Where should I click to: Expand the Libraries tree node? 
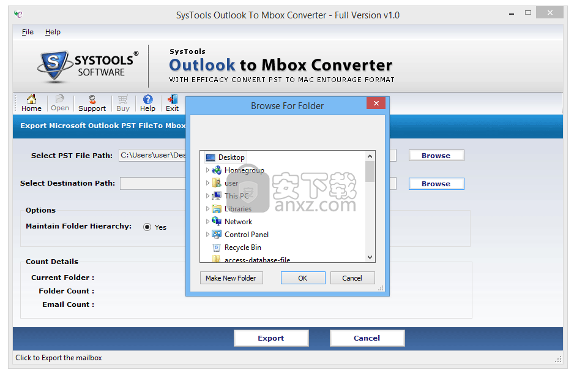[x=207, y=209]
